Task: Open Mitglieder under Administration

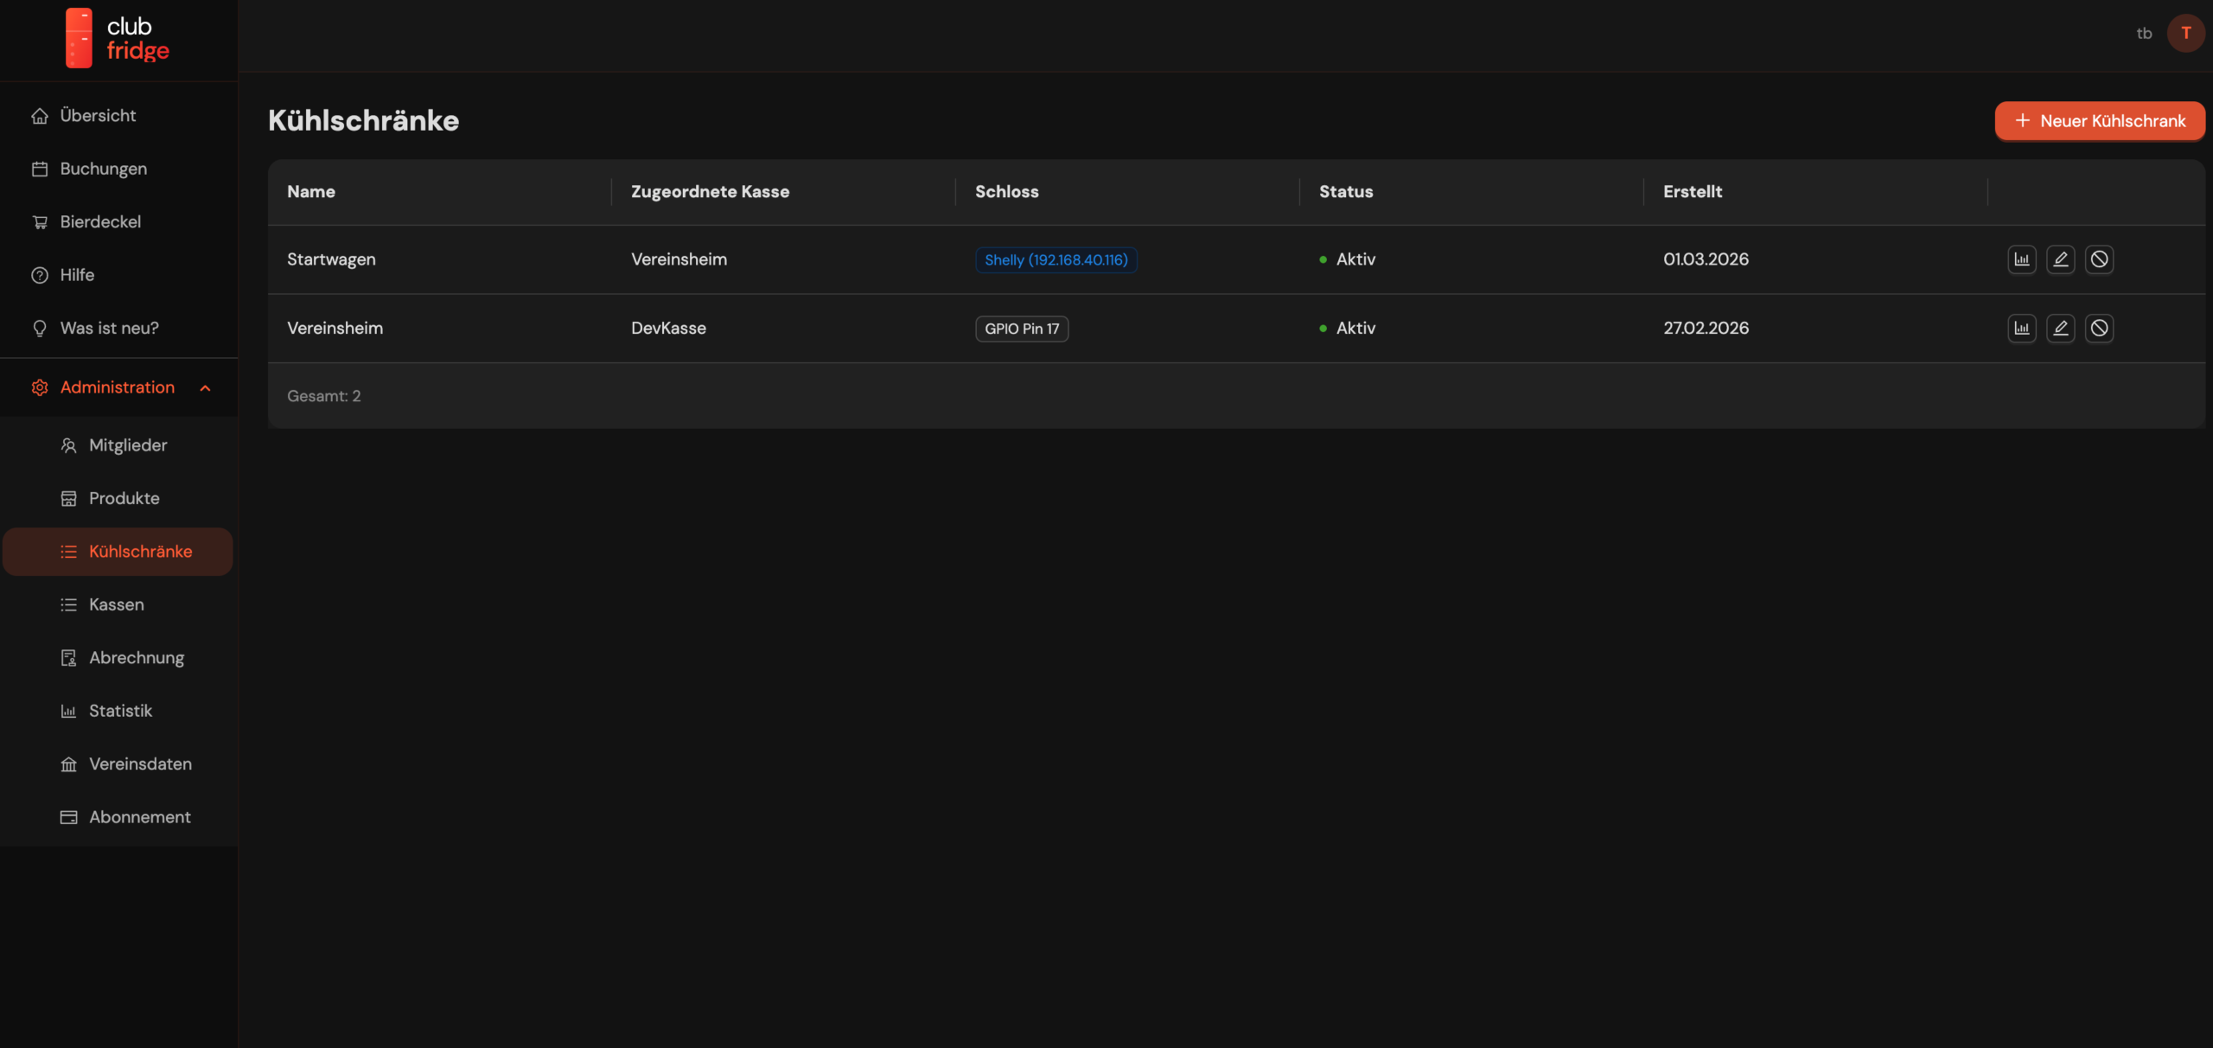Action: click(128, 445)
